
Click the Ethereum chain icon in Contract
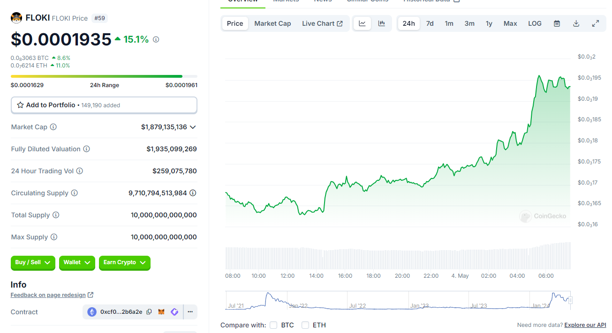[x=91, y=312]
